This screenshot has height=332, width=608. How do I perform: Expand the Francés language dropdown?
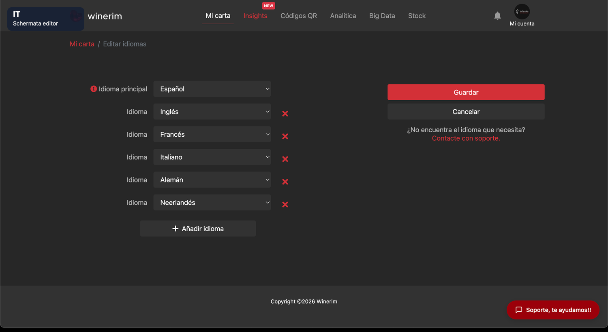212,134
